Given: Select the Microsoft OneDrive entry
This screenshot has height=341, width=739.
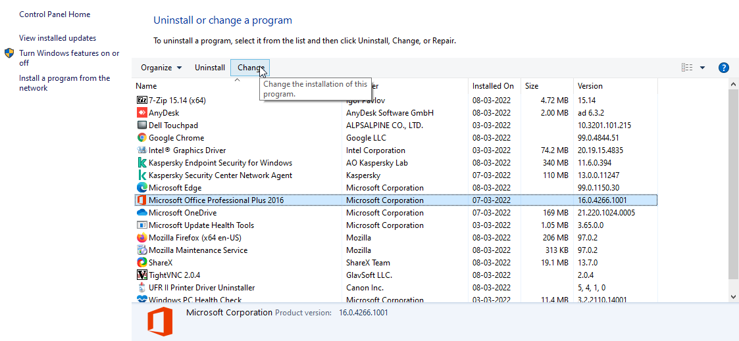Looking at the screenshot, I should [x=183, y=213].
